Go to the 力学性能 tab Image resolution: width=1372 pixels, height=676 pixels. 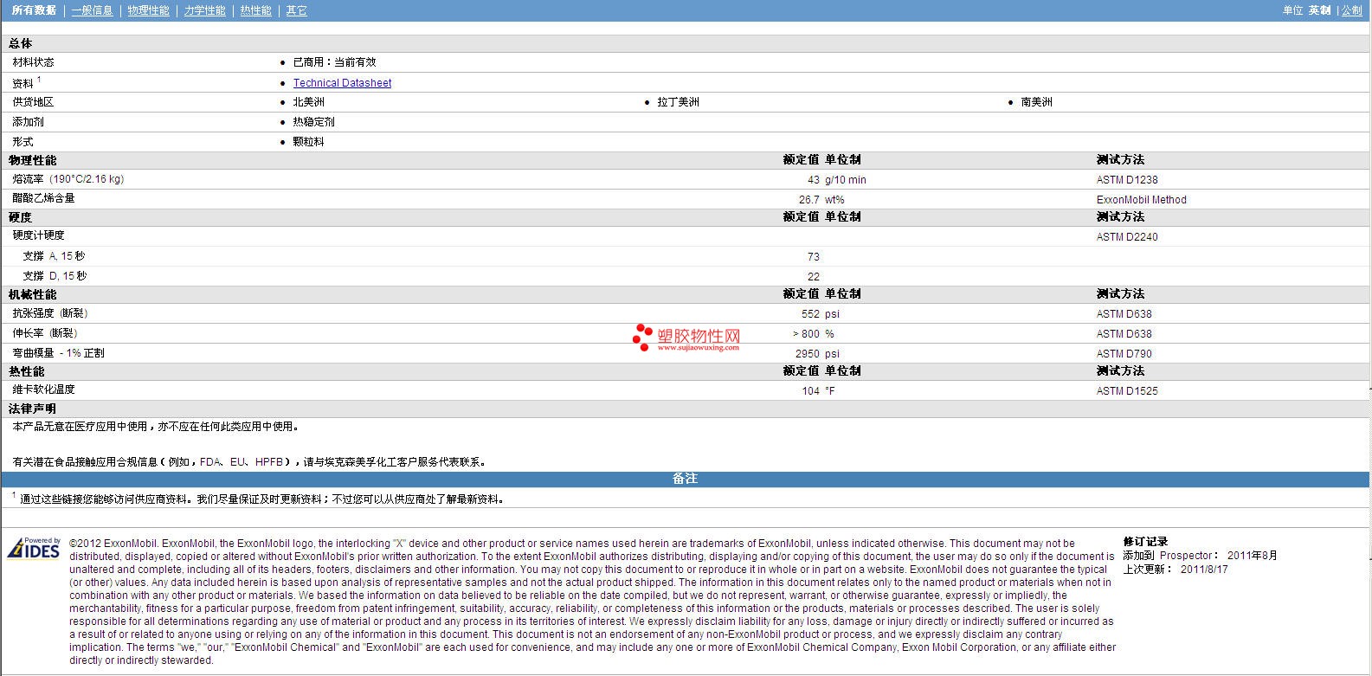(x=205, y=10)
